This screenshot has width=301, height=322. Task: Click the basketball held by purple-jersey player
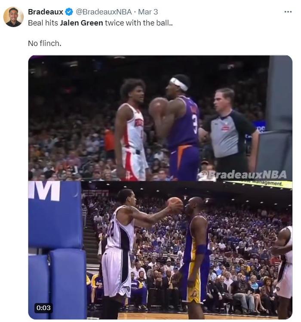(x=158, y=108)
